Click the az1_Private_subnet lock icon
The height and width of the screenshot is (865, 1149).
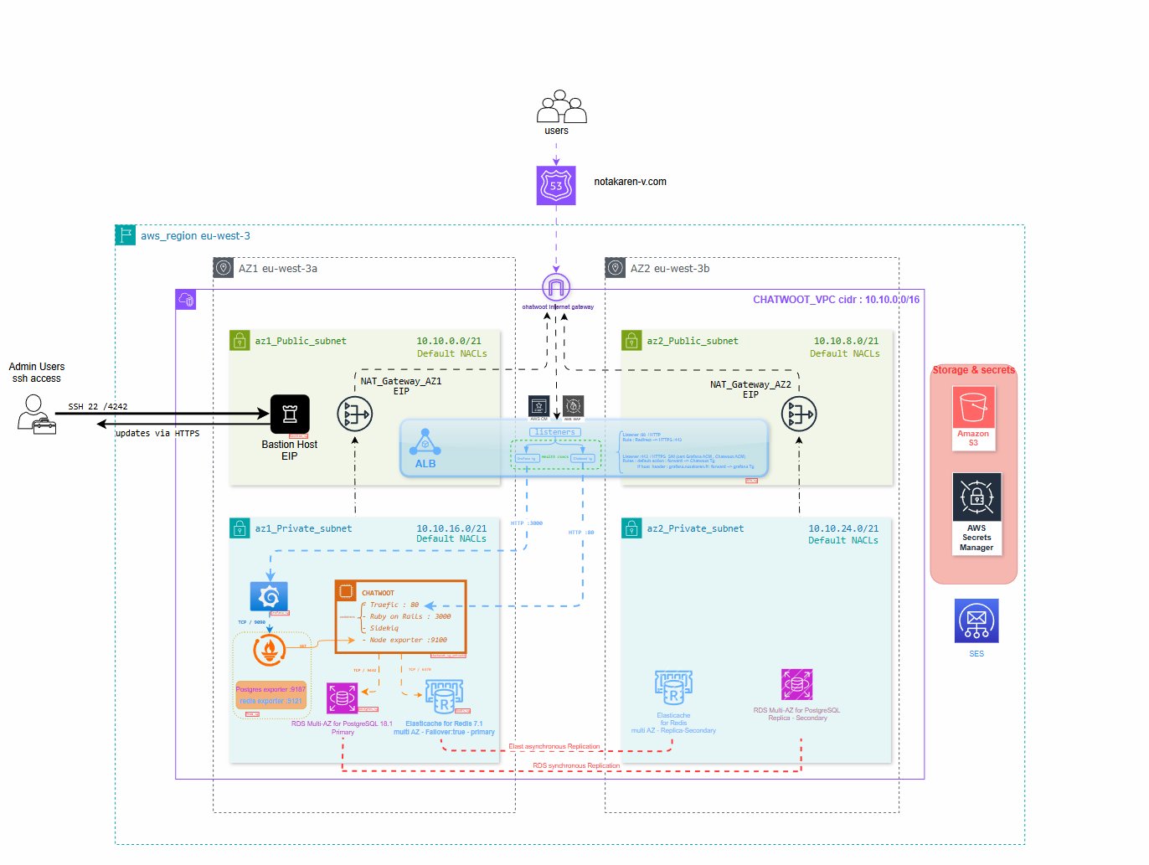pos(240,528)
